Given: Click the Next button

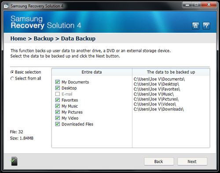Looking at the screenshot, I should [x=192, y=162].
